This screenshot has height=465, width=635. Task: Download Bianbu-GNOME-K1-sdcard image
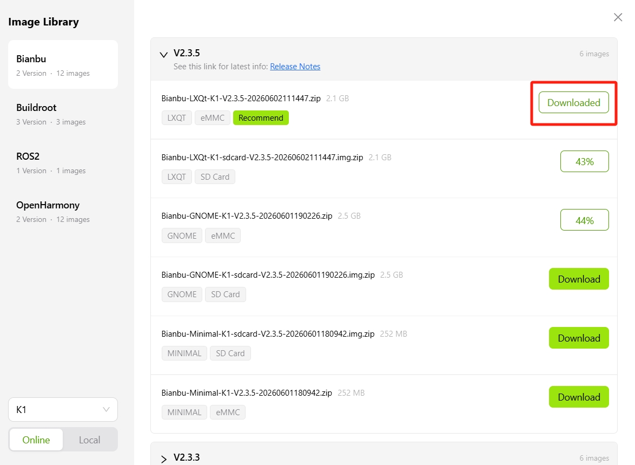579,279
